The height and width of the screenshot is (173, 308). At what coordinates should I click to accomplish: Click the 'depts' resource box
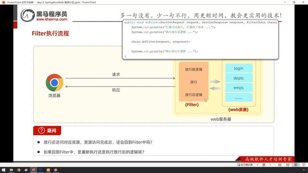point(239,78)
